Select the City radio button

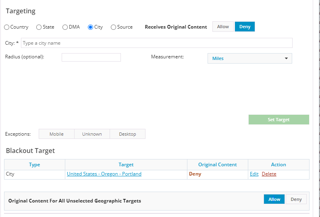pyautogui.click(x=90, y=27)
